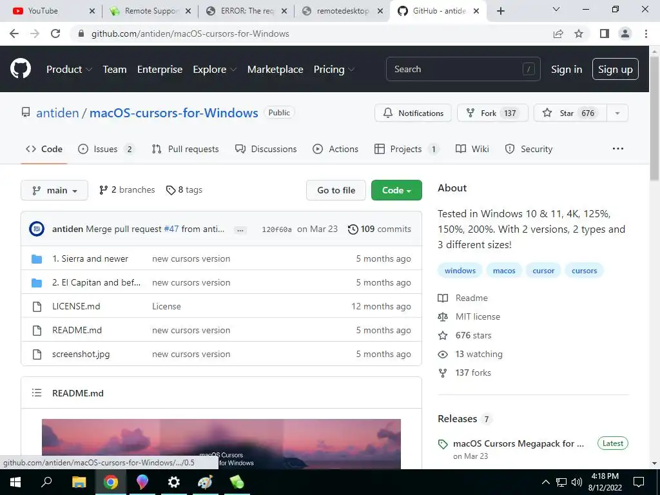Open Wiki tab

click(x=472, y=149)
